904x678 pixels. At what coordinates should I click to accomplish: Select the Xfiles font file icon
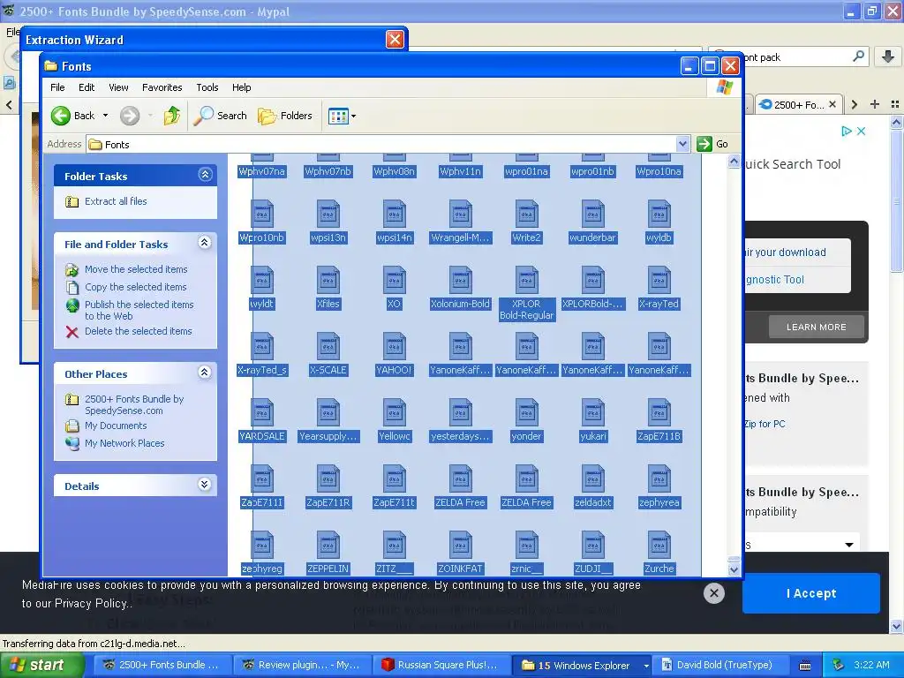click(328, 281)
